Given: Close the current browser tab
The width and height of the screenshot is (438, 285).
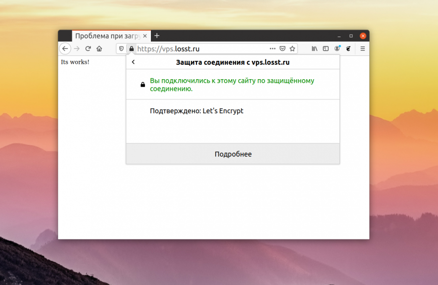Looking at the screenshot, I should tap(145, 36).
